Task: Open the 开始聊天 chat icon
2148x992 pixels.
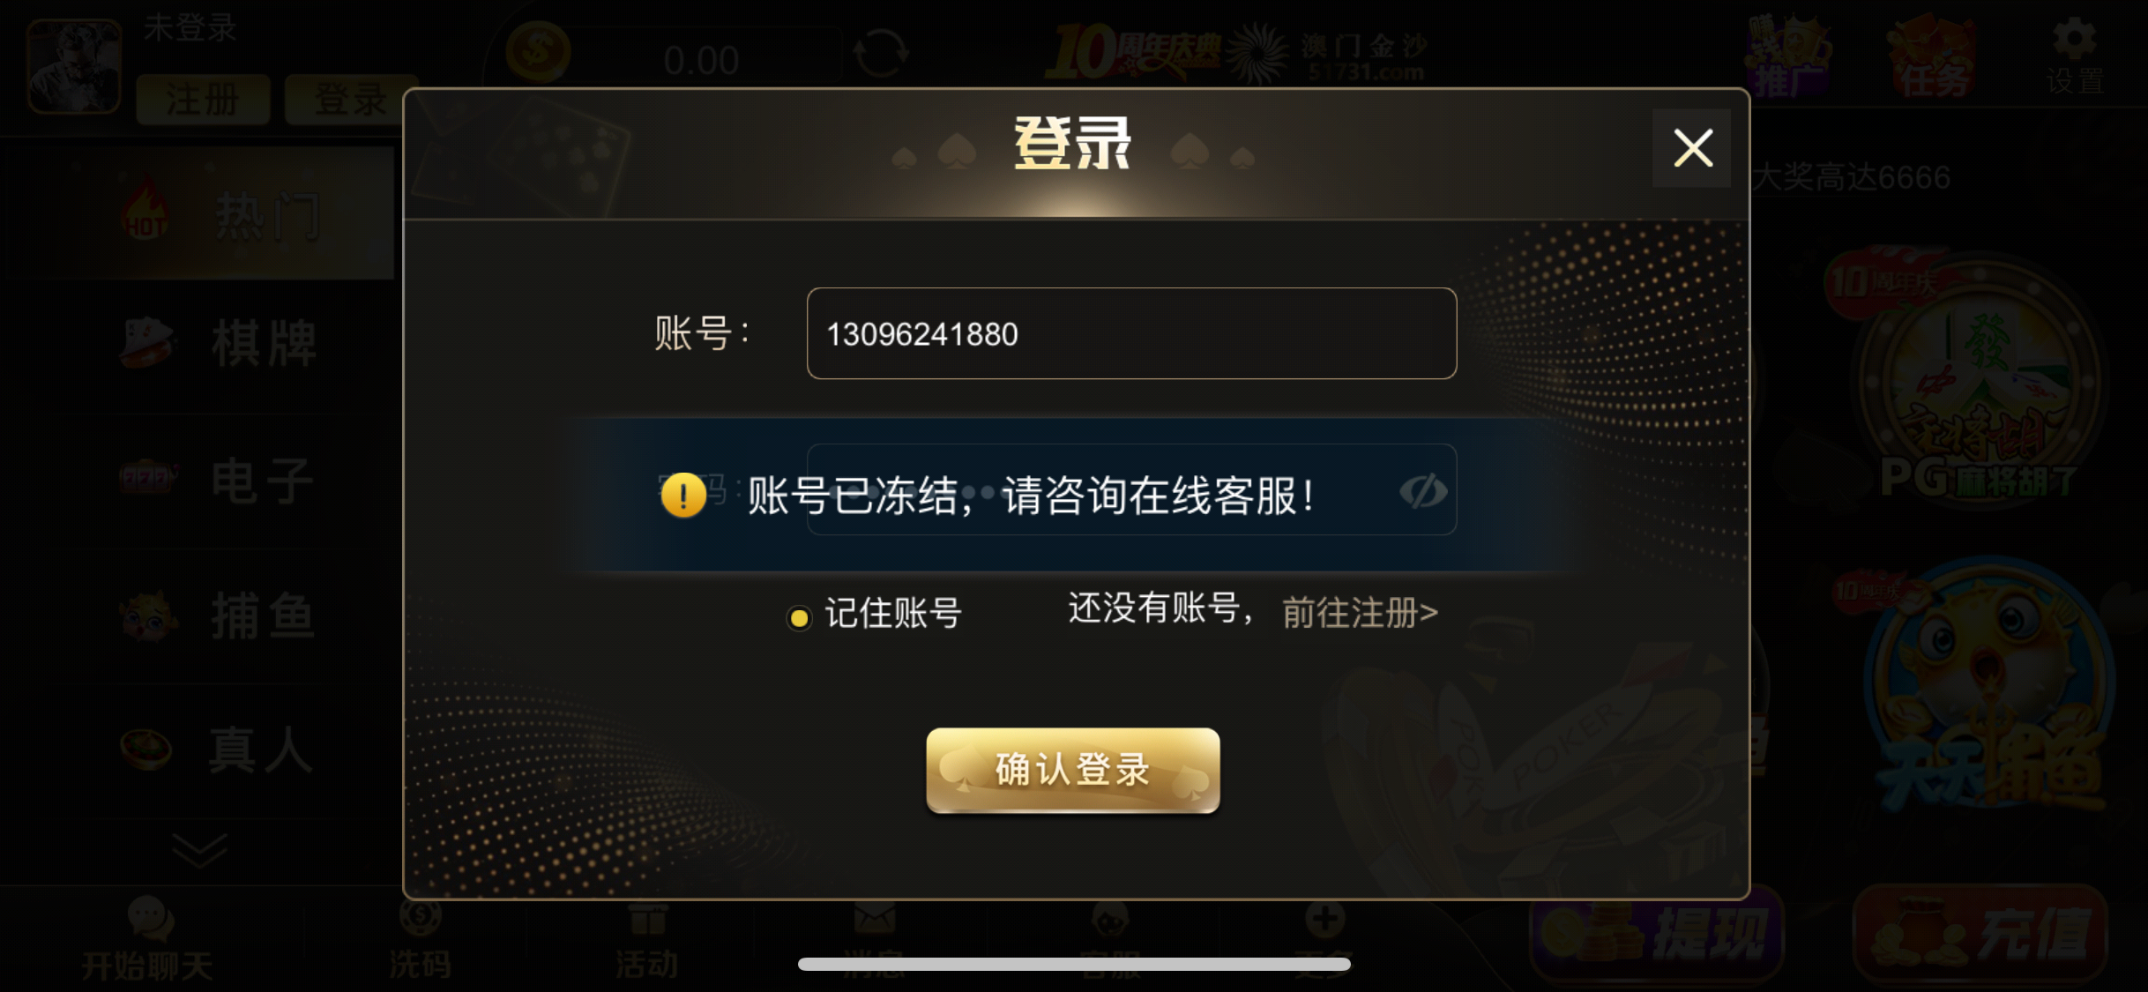Action: 148,938
